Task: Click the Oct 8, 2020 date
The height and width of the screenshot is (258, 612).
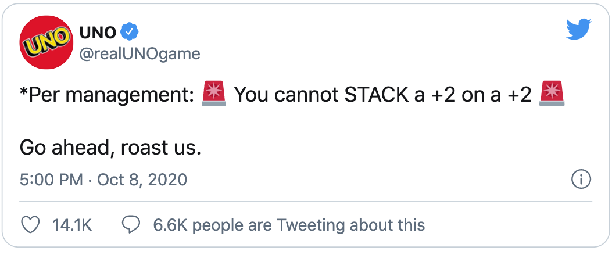Action: [x=142, y=180]
